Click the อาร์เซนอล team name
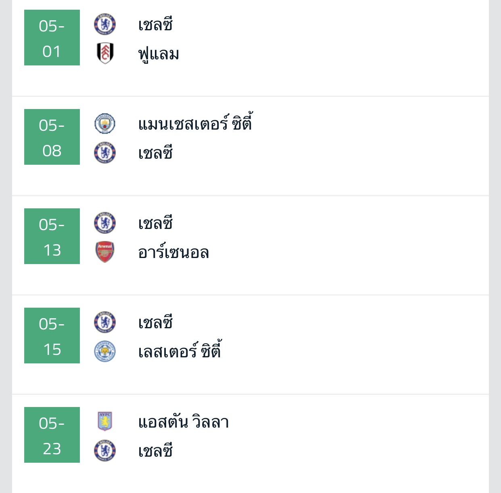501x493 pixels. (173, 252)
